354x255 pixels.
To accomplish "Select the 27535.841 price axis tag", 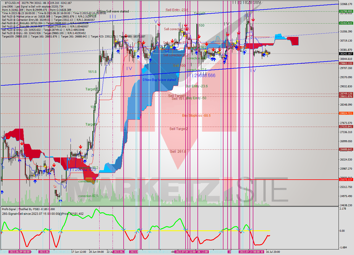I will (346, 126).
